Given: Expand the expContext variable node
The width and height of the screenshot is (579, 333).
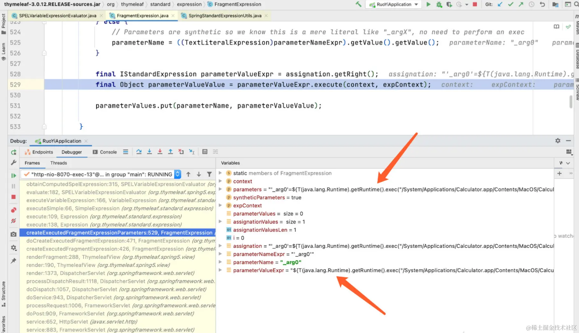Looking at the screenshot, I should click(x=220, y=205).
